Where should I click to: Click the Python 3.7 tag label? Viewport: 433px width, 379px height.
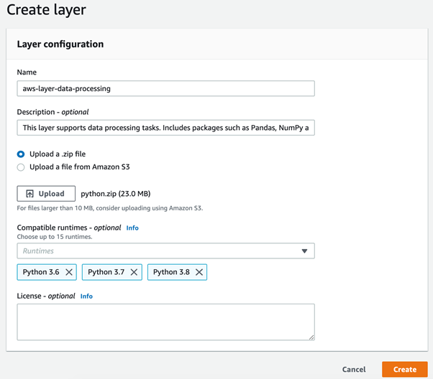[106, 272]
